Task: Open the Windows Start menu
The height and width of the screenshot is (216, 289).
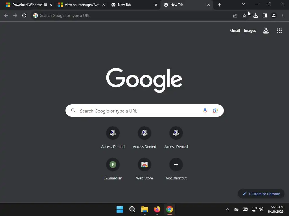Action: point(120,209)
